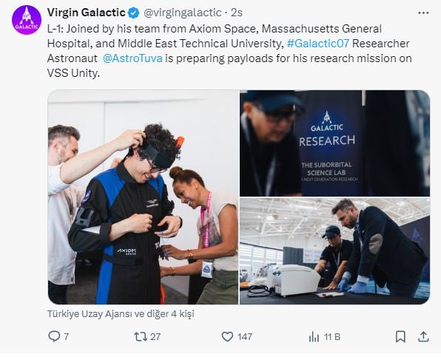View tweet analytics bar chart icon
Screen dimensions: 441x357
point(314,336)
